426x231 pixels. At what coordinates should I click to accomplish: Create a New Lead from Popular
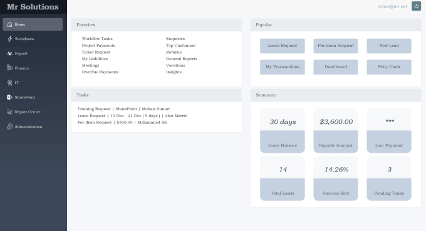[389, 46]
